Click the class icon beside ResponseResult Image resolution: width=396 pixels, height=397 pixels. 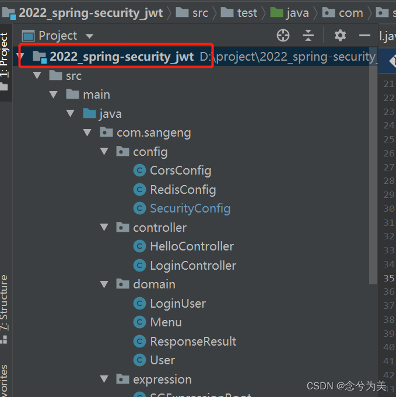tap(139, 342)
